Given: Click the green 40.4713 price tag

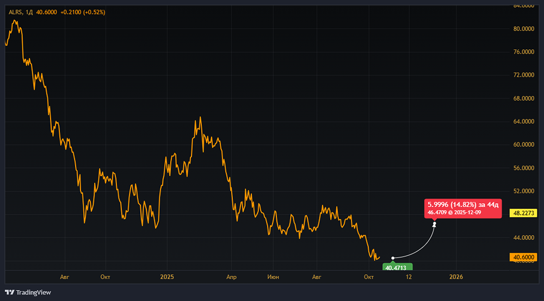Looking at the screenshot, I should point(398,267).
